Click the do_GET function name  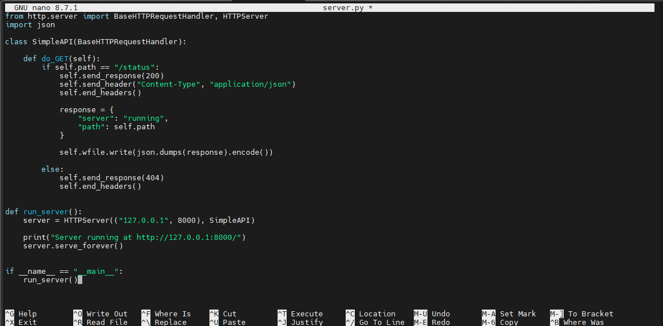(55, 59)
